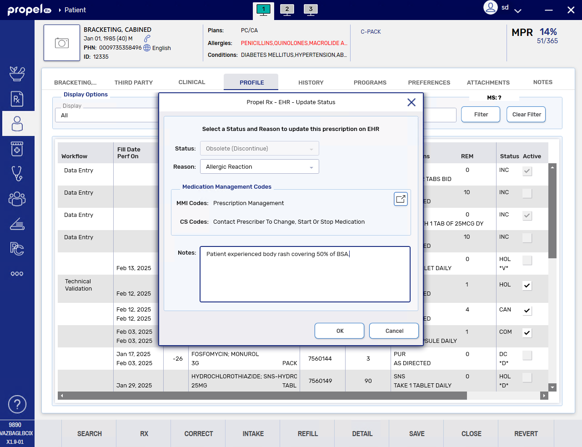Open the Rx prescription sidebar icon
The height and width of the screenshot is (447, 582).
pos(17,99)
